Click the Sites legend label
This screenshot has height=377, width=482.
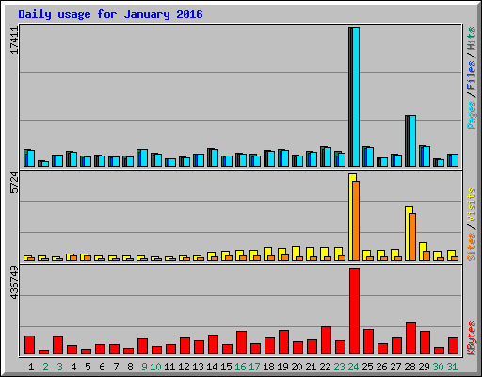tap(472, 247)
